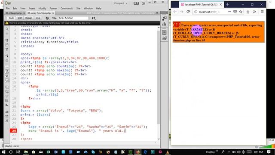The width and height of the screenshot is (275, 155).
Task: Click the Open Documents icon in coding toolbar
Action: point(7,29)
